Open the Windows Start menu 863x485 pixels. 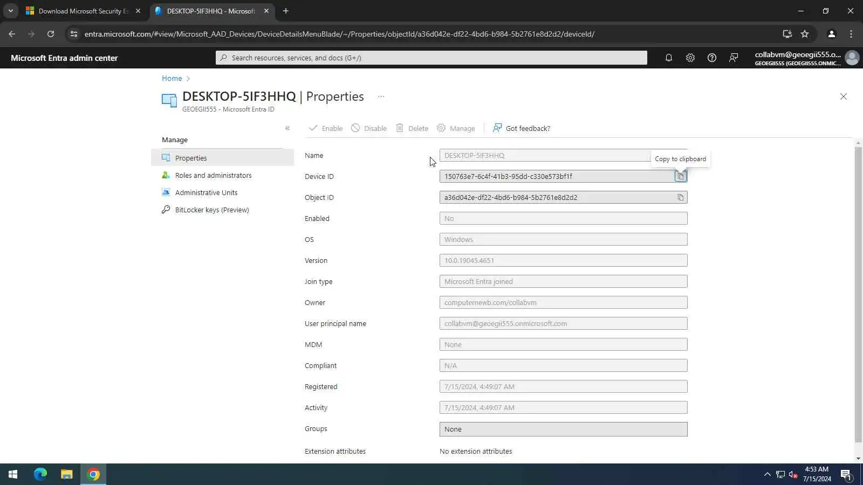(13, 474)
